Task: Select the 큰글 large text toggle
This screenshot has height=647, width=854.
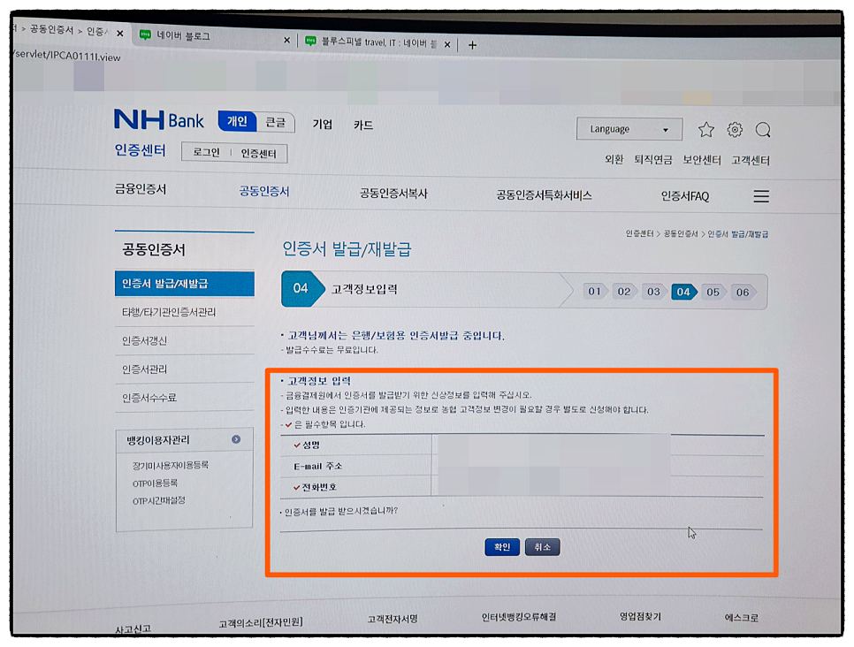Action: tap(276, 123)
